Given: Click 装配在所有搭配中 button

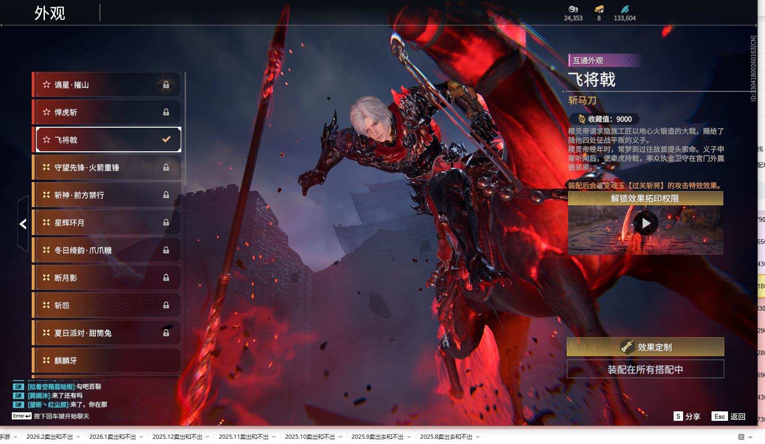Looking at the screenshot, I should click(645, 369).
